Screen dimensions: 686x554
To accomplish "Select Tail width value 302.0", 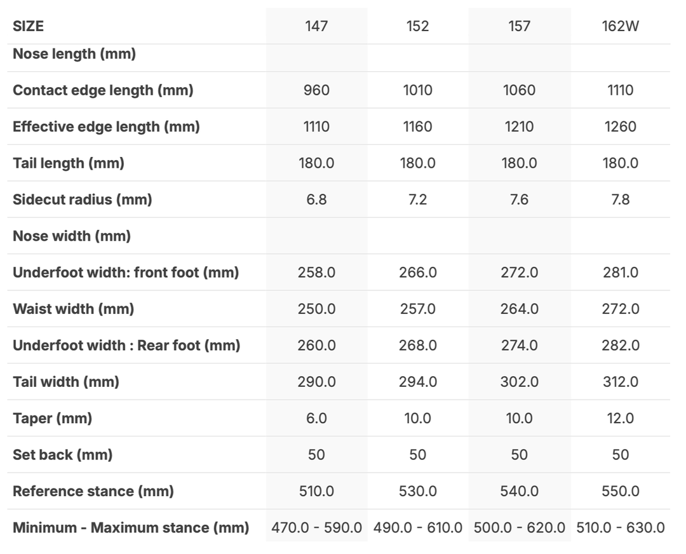I will (519, 382).
